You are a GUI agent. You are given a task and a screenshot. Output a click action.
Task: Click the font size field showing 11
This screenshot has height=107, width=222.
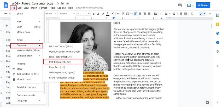point(84,14)
